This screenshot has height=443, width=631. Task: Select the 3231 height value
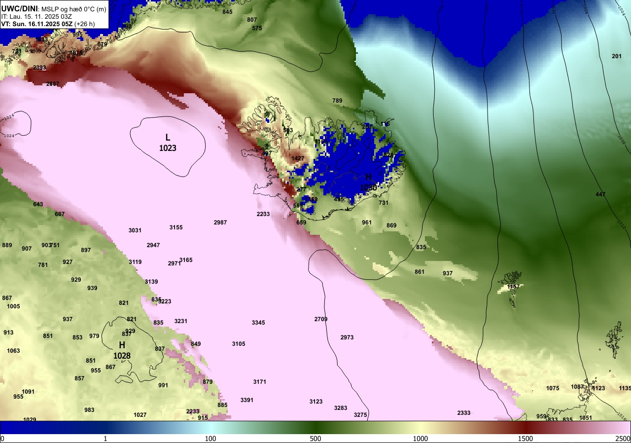point(181,321)
